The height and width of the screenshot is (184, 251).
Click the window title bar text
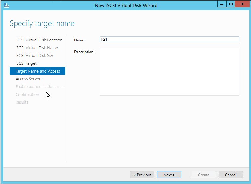tap(126, 5)
